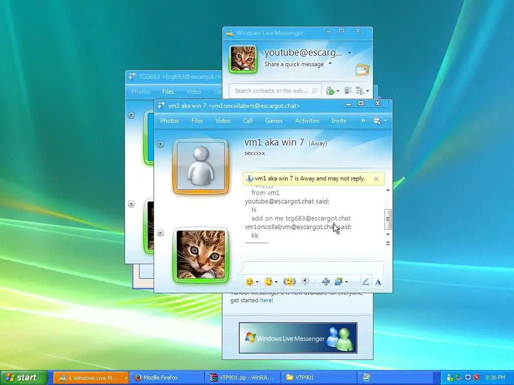Click the Windows Live Messenger banner ad
This screenshot has height=385, width=514.
[298, 338]
